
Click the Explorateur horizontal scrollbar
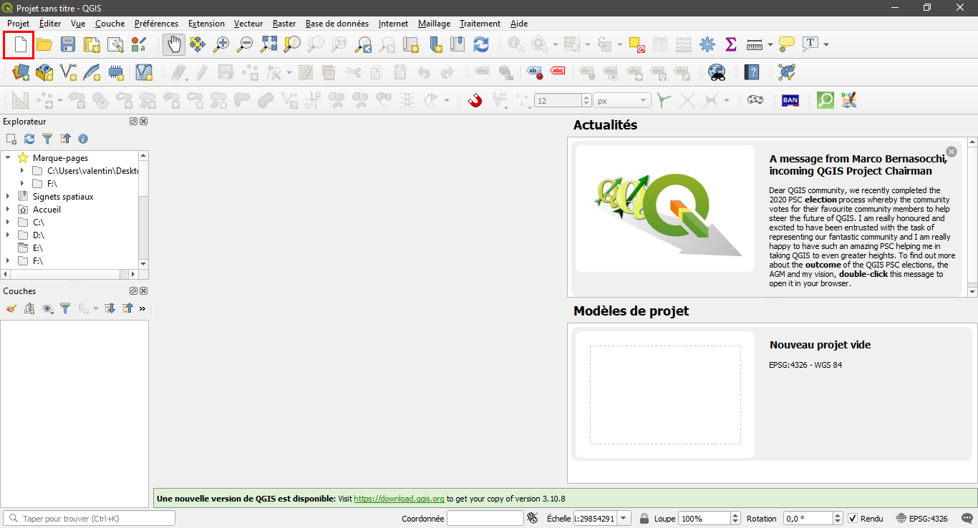69,274
